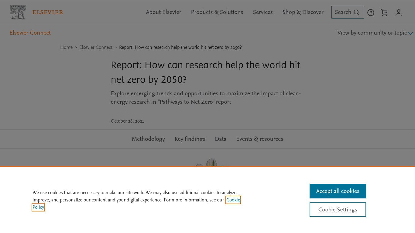Click the Search button with magnifier

click(x=348, y=12)
